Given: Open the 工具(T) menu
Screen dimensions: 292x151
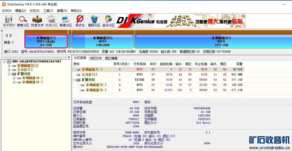Looking at the screenshot, I should (x=48, y=11).
